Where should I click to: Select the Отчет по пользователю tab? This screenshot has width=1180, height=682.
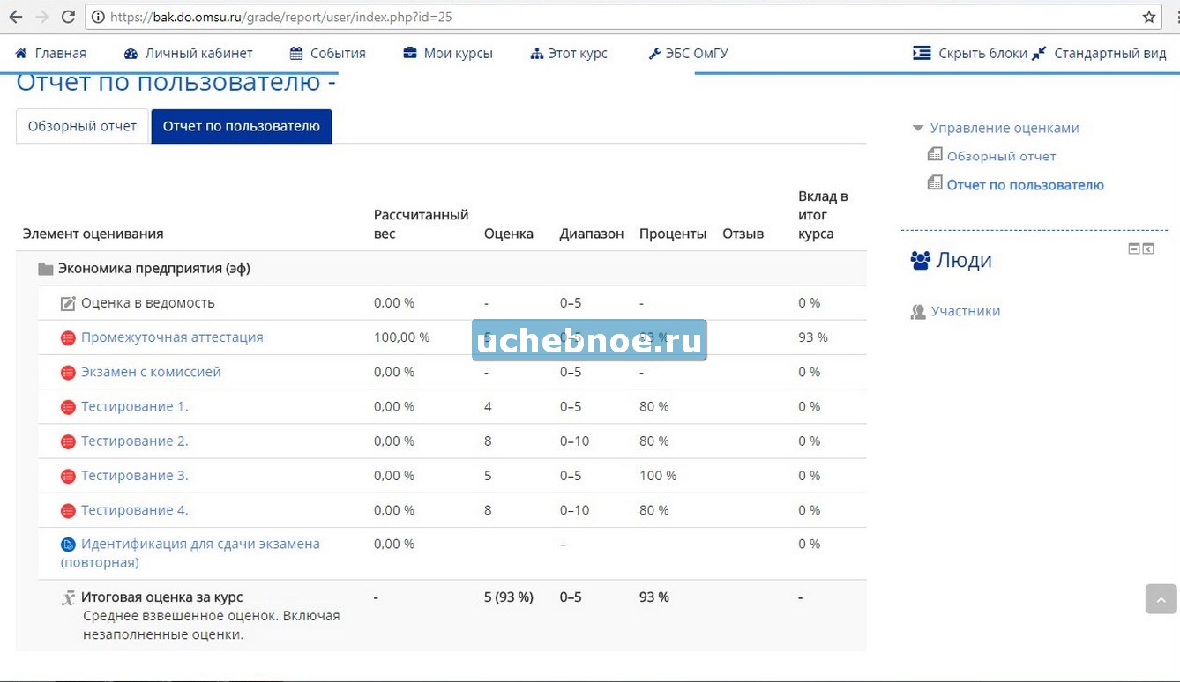pyautogui.click(x=242, y=126)
